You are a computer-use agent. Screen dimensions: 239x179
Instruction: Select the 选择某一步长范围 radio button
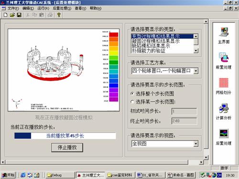[132, 102]
